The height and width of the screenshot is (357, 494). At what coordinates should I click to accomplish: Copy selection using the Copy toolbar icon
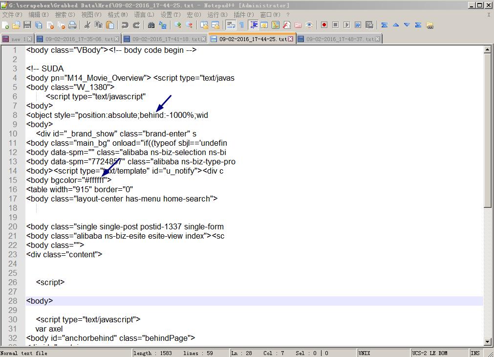point(99,25)
